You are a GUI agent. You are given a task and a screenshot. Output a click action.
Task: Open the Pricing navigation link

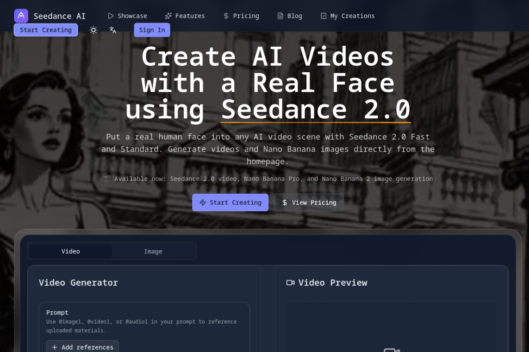click(x=241, y=16)
